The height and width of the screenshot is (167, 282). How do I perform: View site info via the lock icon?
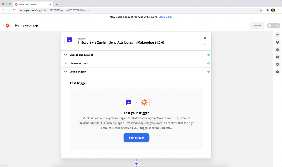click(21, 10)
